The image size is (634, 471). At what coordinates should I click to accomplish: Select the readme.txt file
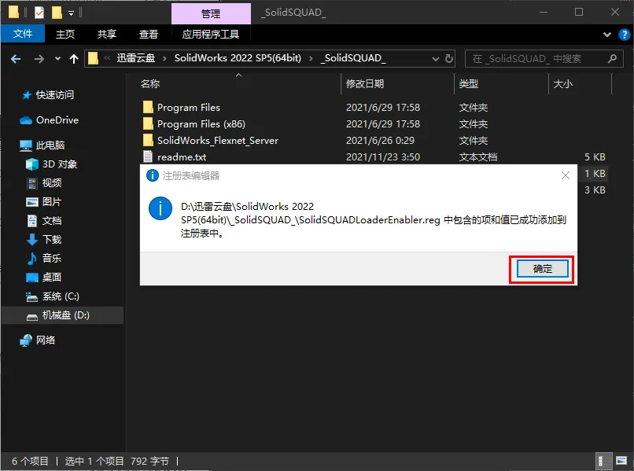(182, 156)
